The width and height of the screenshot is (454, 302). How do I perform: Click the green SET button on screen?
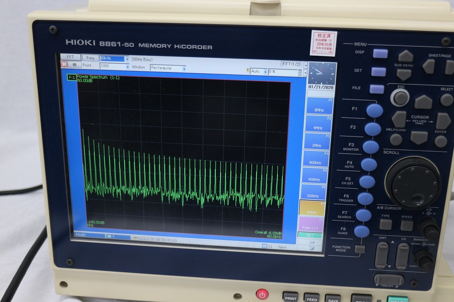click(310, 236)
